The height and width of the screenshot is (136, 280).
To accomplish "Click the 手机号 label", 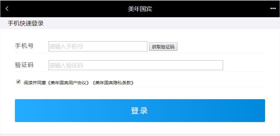I will 24,46.
